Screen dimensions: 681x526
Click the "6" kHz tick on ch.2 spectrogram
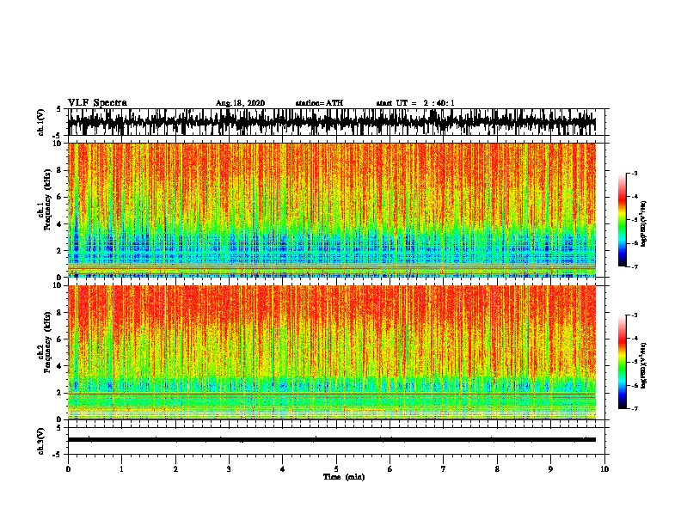coord(59,339)
